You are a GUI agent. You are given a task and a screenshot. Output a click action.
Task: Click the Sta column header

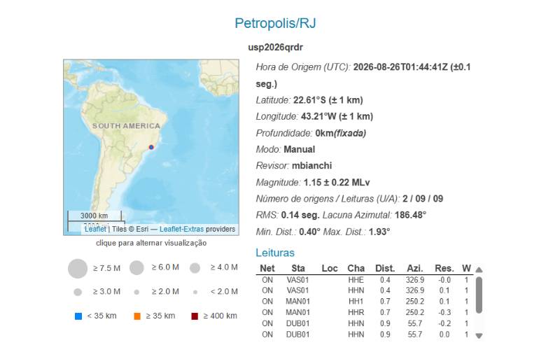(298, 269)
